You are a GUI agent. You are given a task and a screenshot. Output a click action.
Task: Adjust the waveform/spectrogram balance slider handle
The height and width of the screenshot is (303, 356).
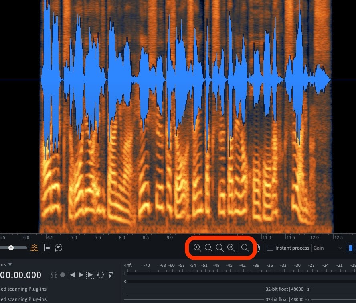11,248
